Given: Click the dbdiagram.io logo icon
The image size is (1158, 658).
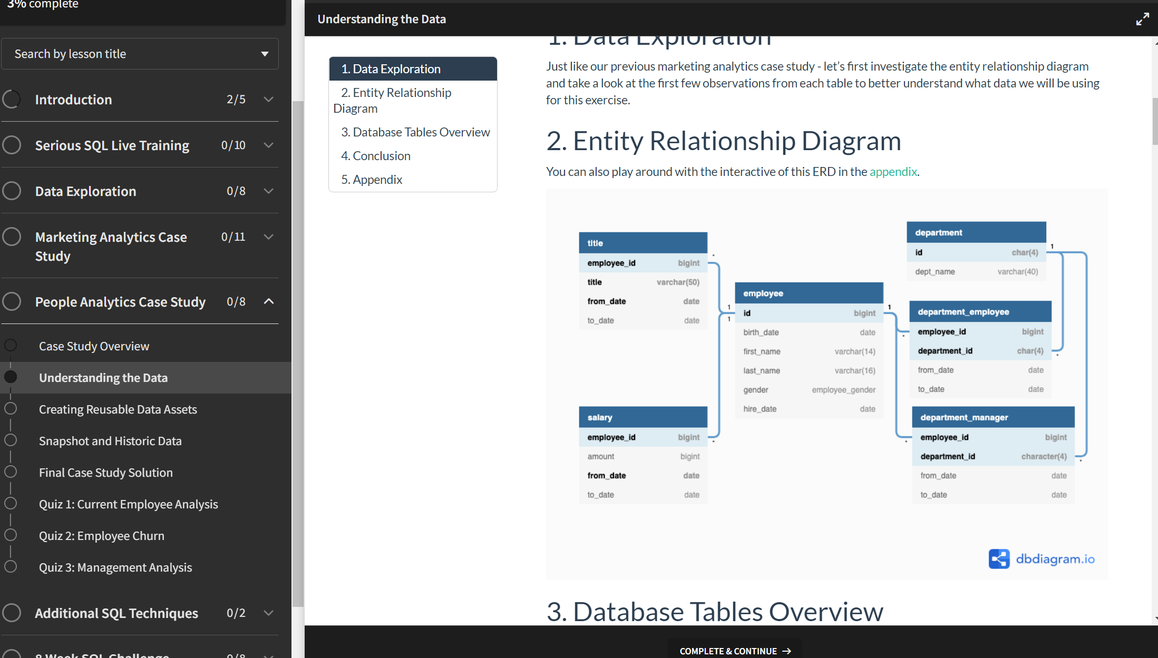Looking at the screenshot, I should click(x=999, y=559).
